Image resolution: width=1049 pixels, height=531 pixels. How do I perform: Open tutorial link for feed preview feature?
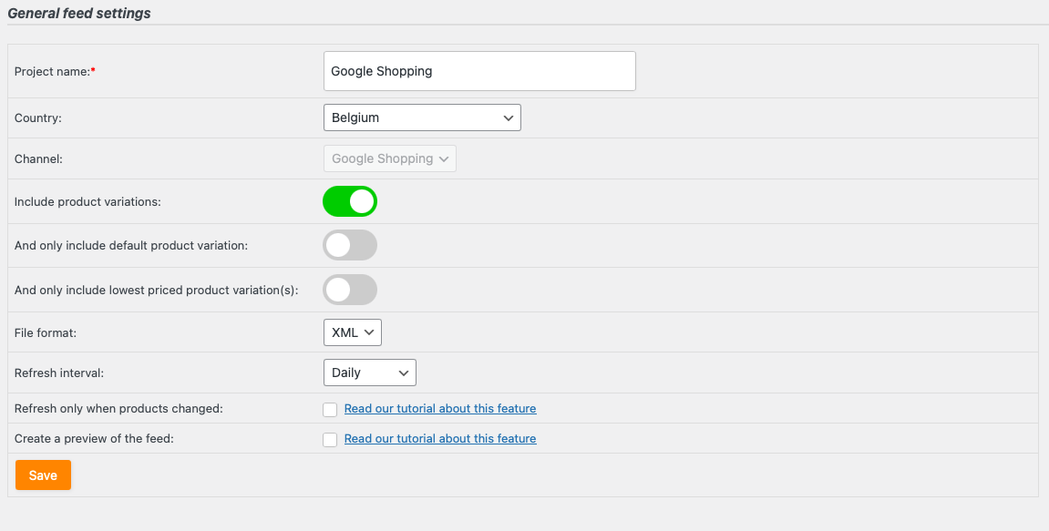440,439
